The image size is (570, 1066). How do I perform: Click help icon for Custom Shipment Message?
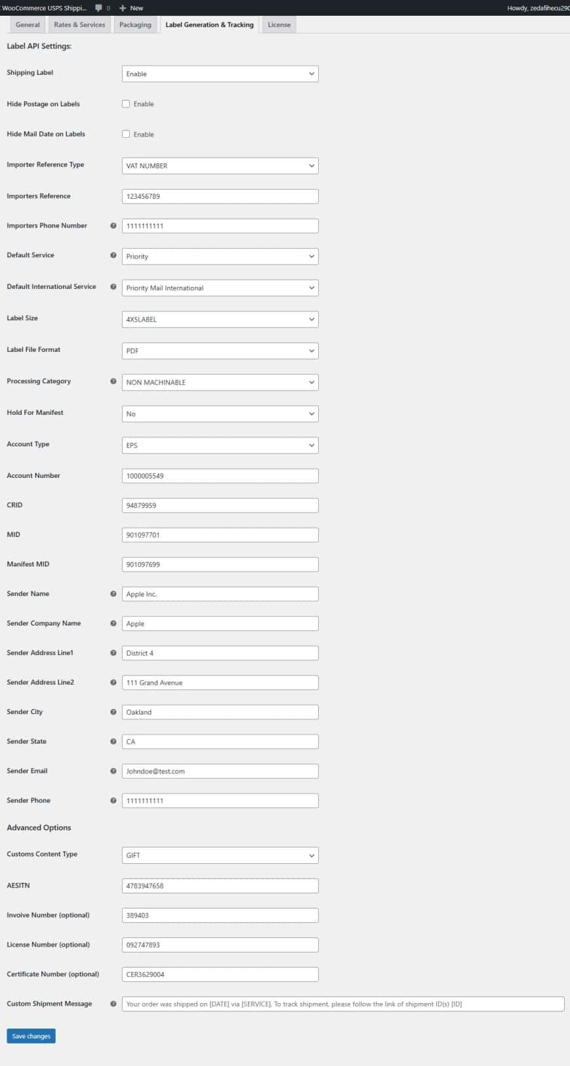pos(113,1004)
